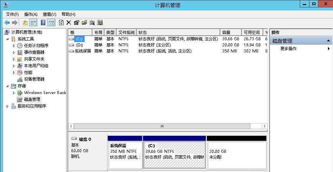This screenshot has height=172, width=333.
Task: Click the green Refresh toolbar icon
Action: (x=61, y=23)
